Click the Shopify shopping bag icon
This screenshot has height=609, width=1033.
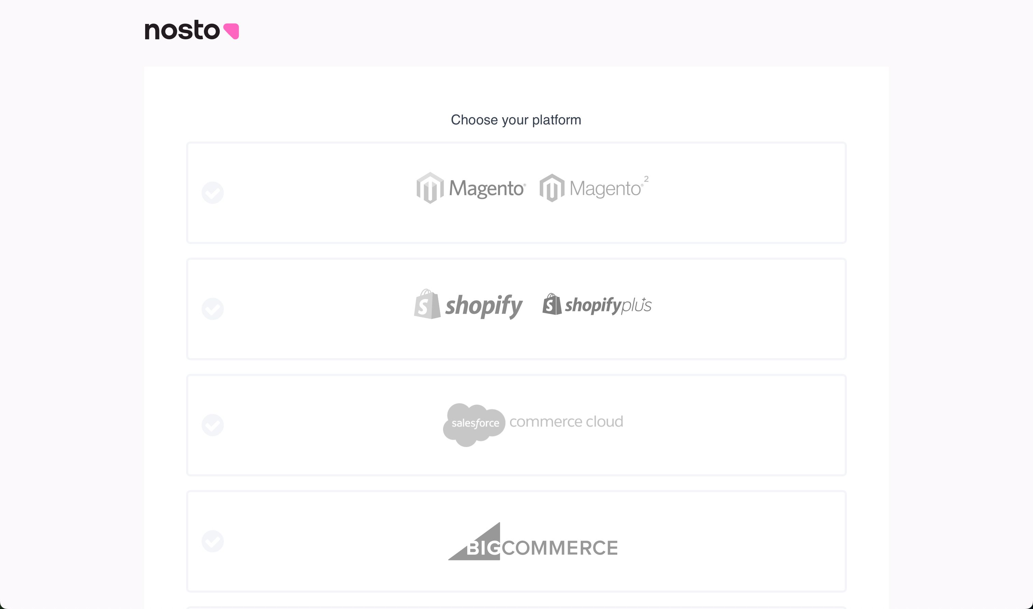coord(427,304)
